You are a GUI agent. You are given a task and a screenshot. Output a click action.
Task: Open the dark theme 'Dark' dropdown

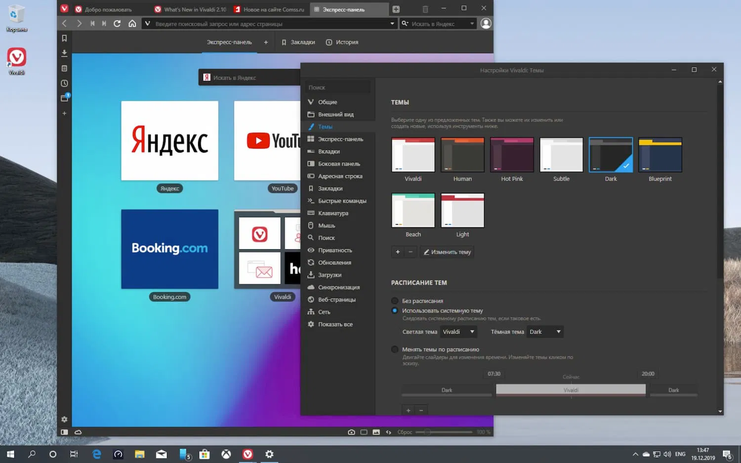545,332
